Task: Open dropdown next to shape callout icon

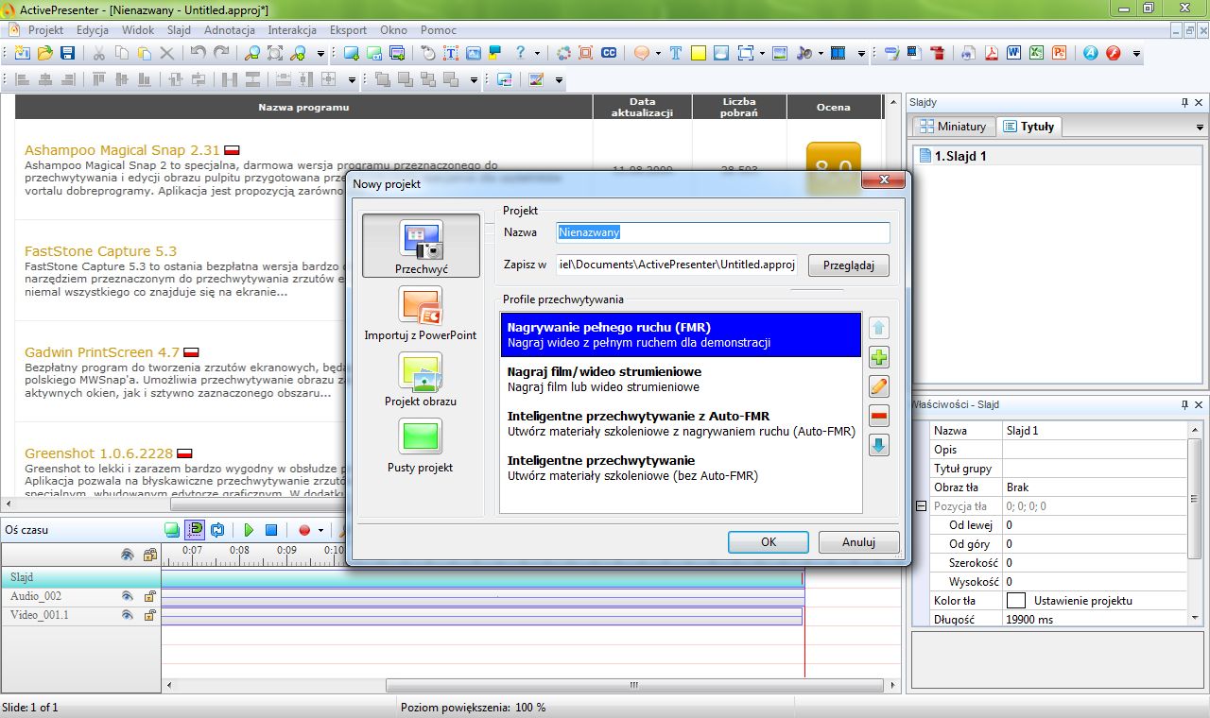Action: click(x=658, y=54)
